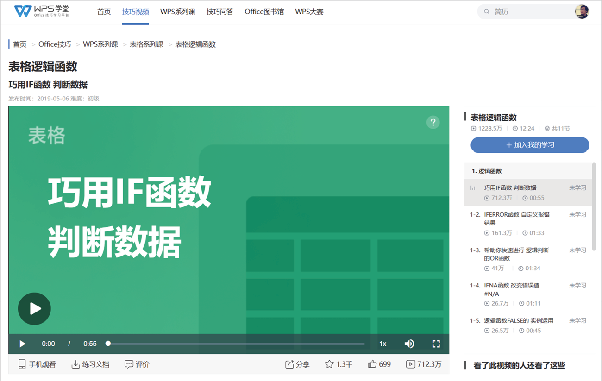Open the Office图书馆 nav tab
The image size is (602, 381).
click(264, 12)
